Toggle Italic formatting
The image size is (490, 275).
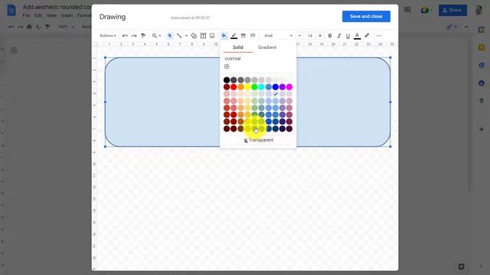tap(339, 36)
